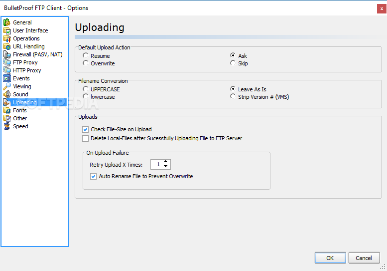Open the Viewing settings page
The image size is (387, 271).
pos(22,86)
